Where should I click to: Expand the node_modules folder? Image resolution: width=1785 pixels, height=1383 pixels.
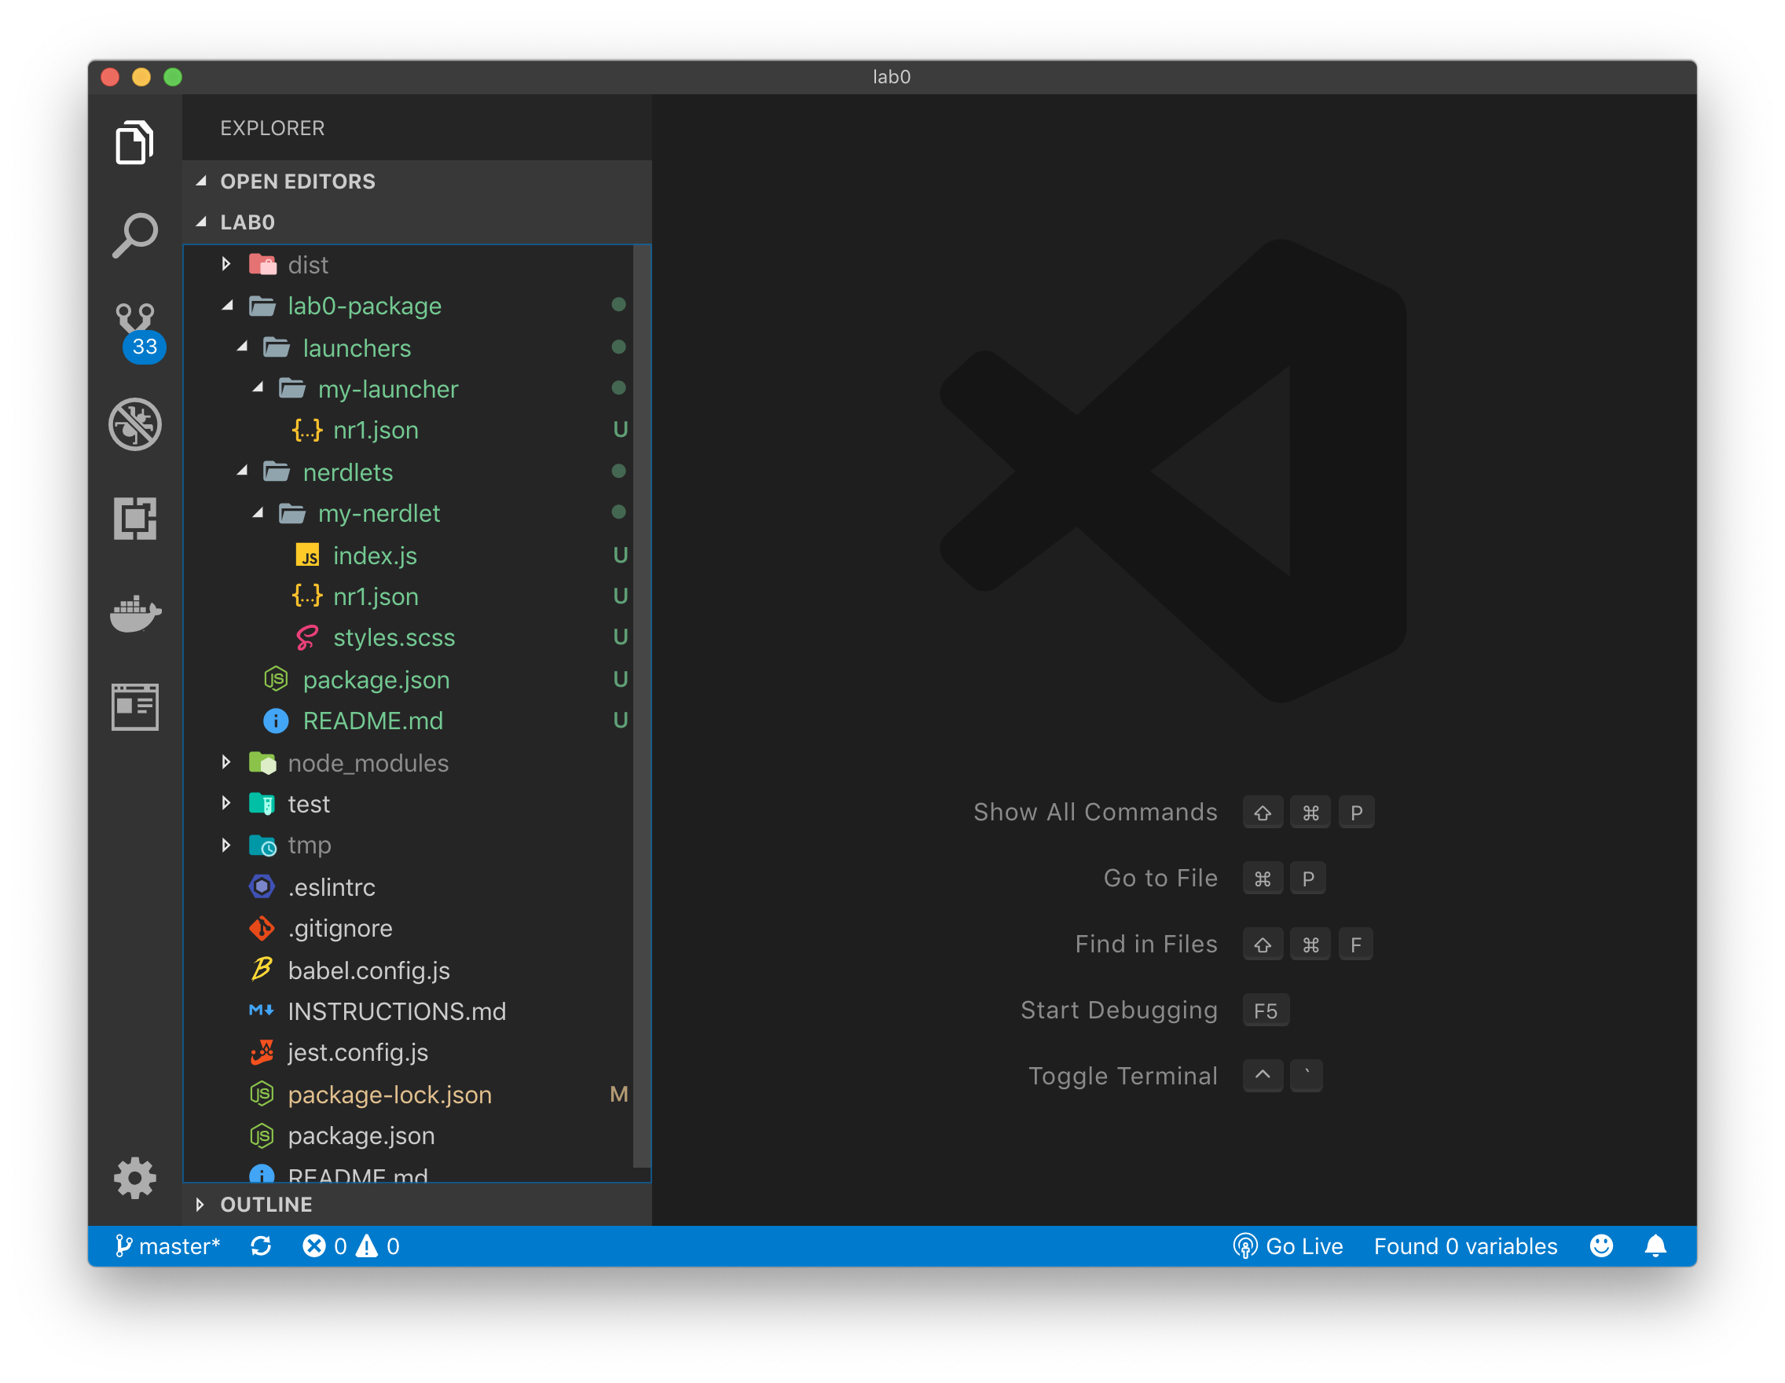(x=368, y=762)
